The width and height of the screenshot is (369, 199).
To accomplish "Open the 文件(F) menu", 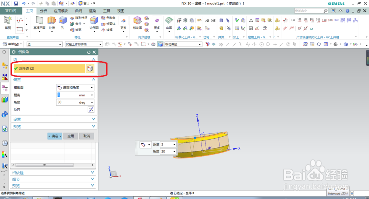I will [x=11, y=11].
